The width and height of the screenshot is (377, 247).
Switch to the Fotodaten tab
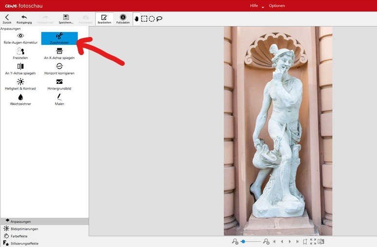[123, 19]
